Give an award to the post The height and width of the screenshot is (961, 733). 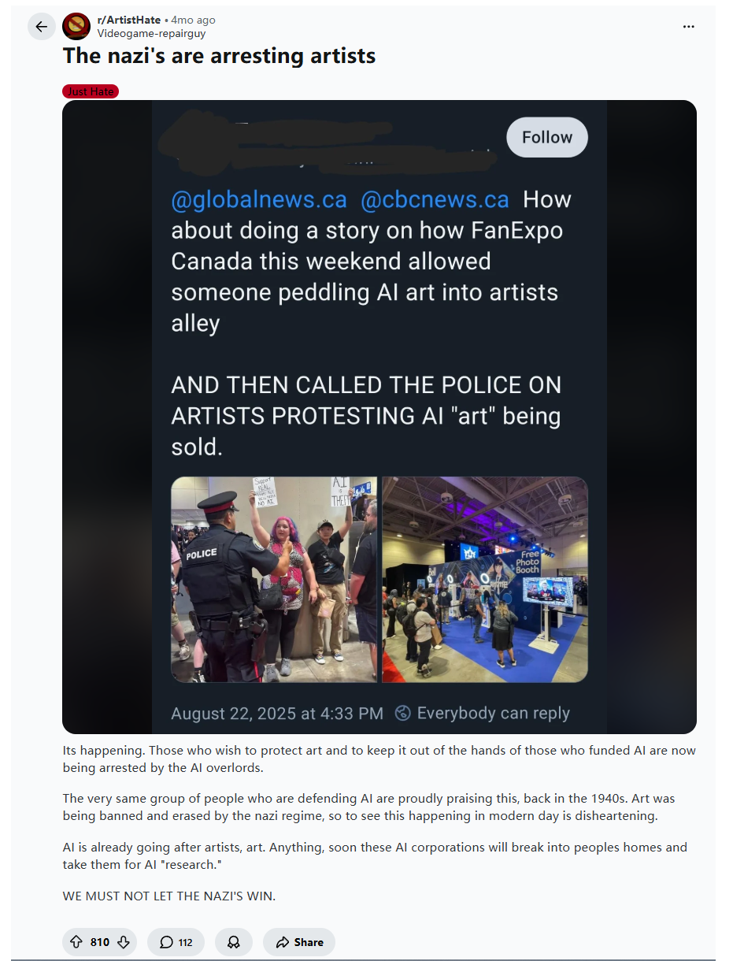[234, 942]
